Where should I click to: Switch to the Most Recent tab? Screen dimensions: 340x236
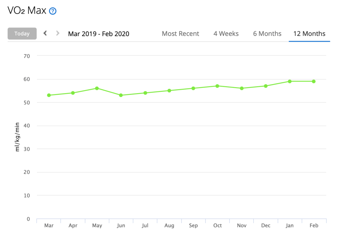180,33
